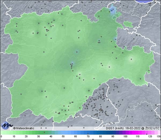
Task: Click the small detached green enclave region
Action: click(x=128, y=24)
